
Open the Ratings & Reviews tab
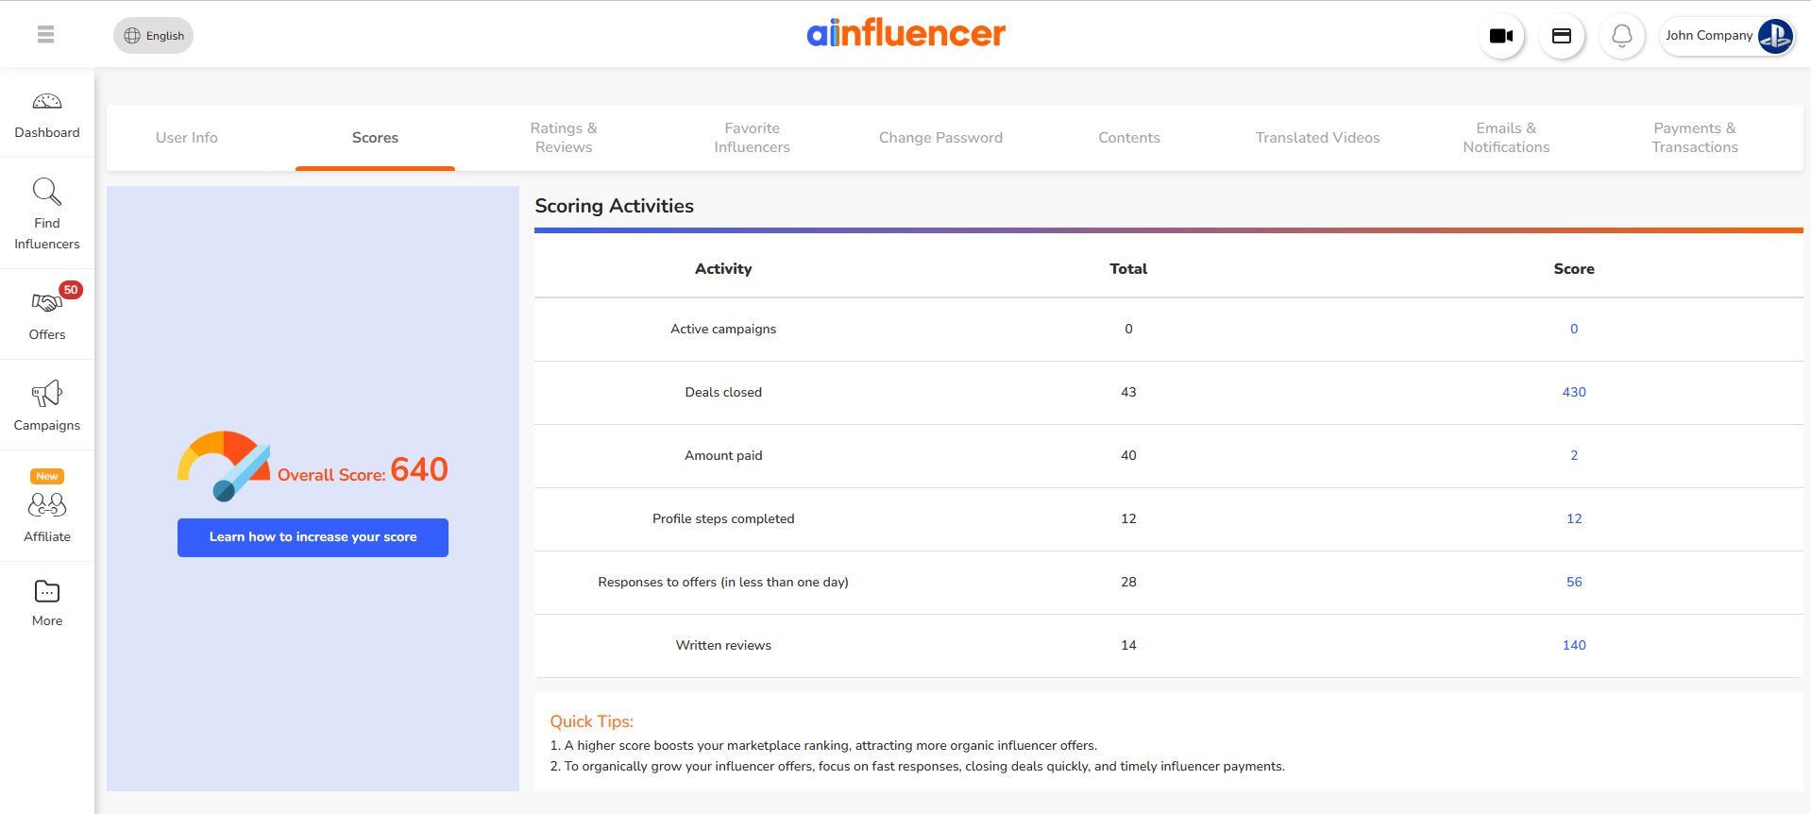[x=564, y=138]
